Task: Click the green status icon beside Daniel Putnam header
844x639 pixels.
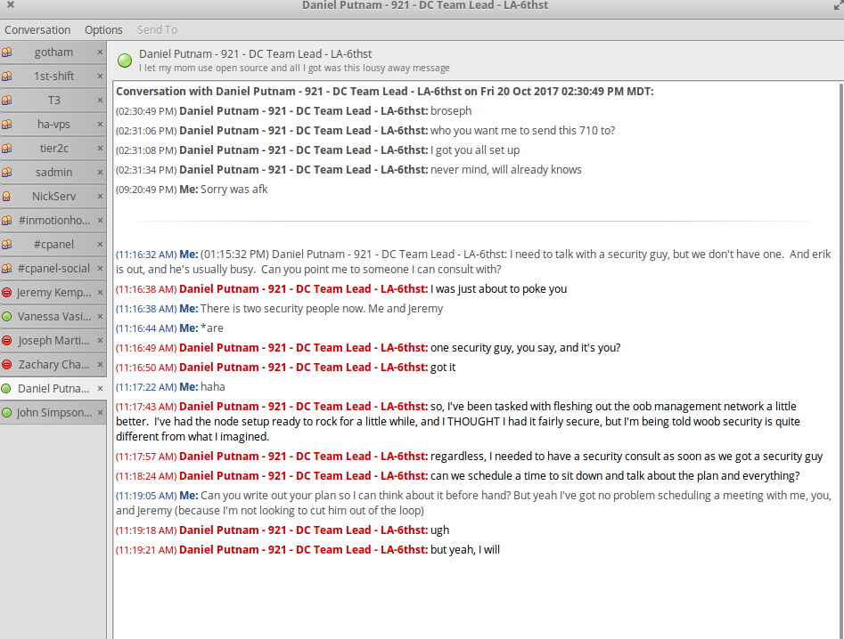Action: click(x=125, y=61)
